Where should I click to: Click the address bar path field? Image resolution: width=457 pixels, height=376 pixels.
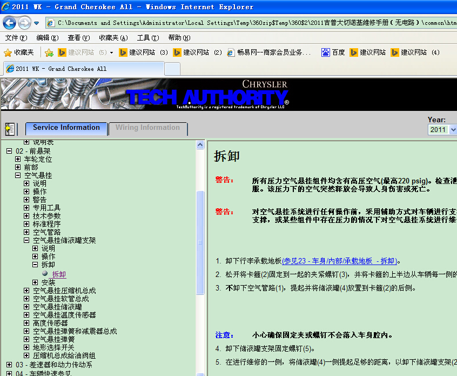point(254,23)
